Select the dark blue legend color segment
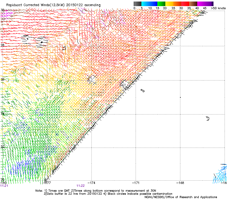 pos(153,4)
